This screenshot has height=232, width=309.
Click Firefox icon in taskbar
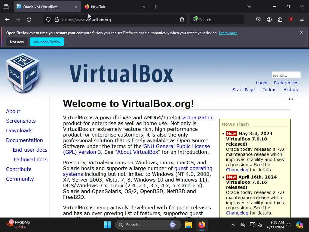point(202,225)
